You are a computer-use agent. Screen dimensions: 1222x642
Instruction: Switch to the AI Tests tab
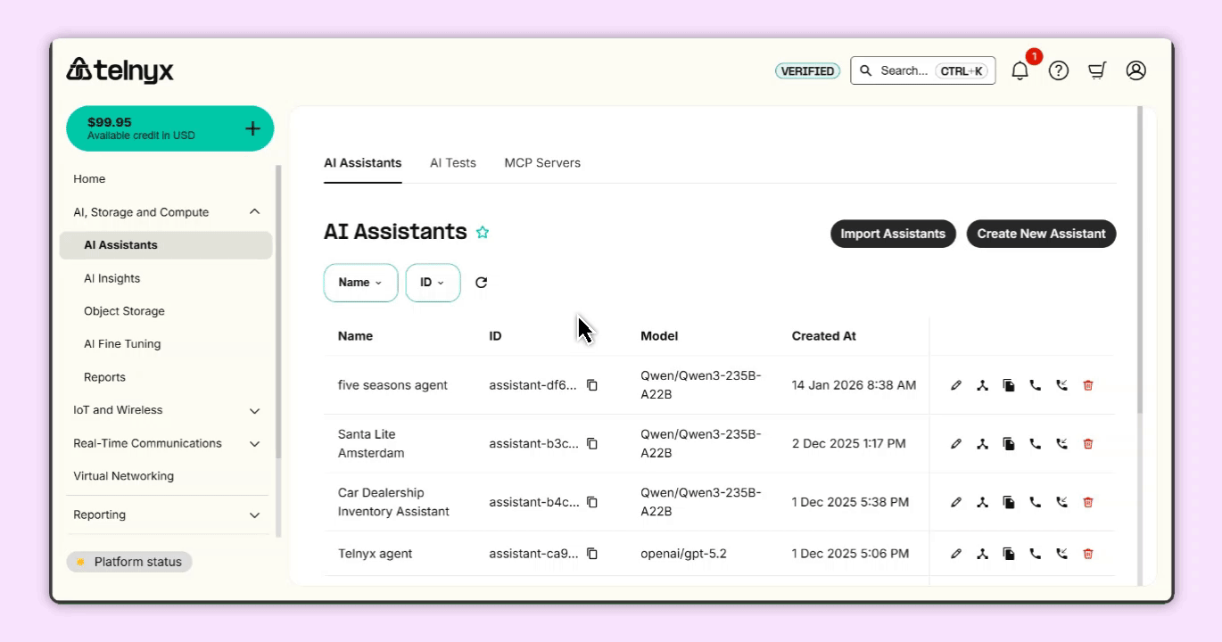tap(452, 163)
